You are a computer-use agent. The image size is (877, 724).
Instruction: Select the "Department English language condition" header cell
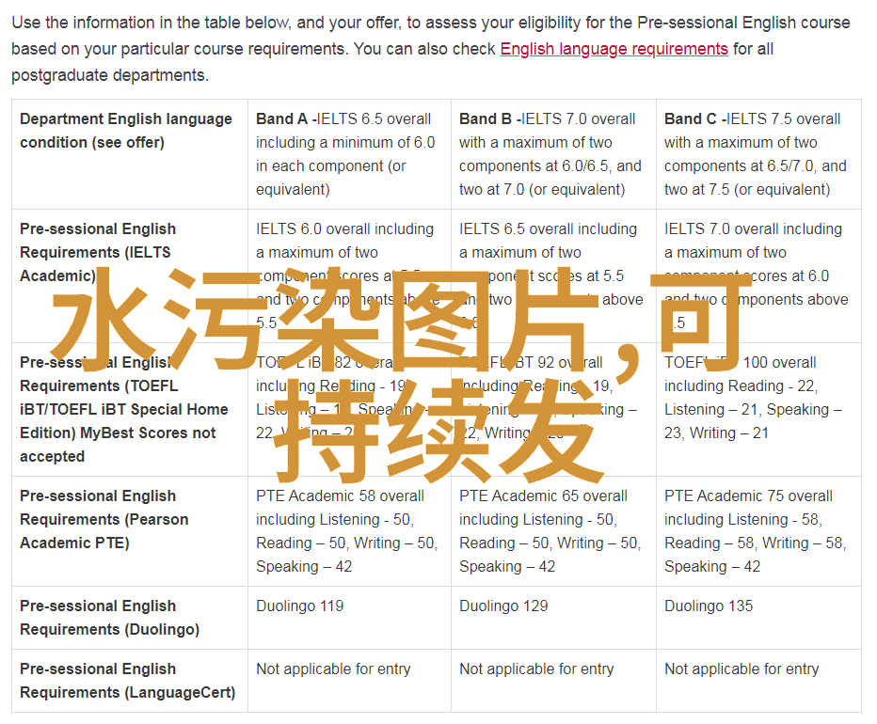pyautogui.click(x=130, y=154)
